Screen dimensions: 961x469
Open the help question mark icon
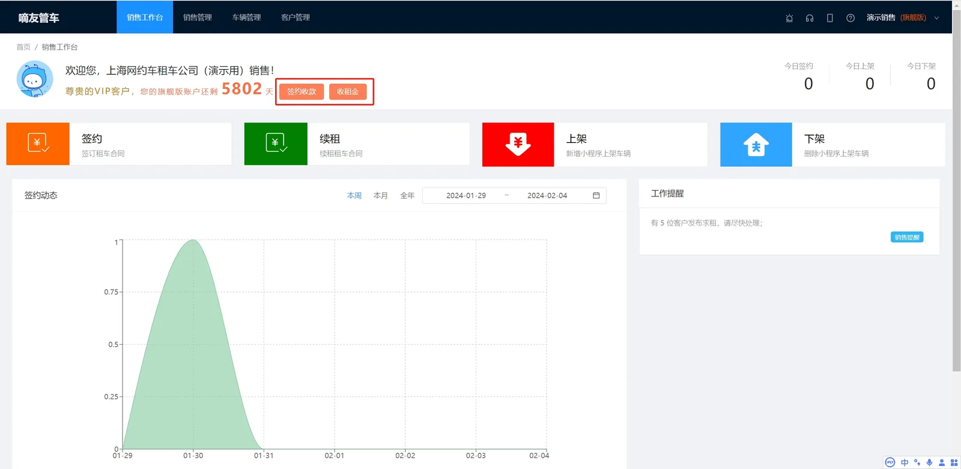coord(850,18)
